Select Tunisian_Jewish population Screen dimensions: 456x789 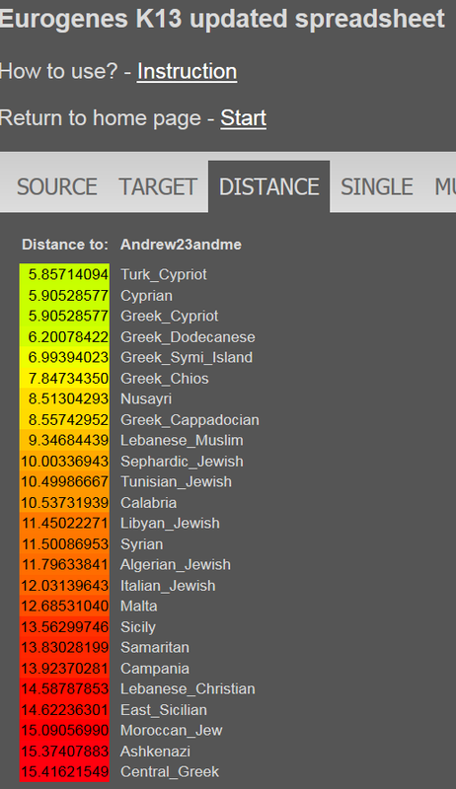(176, 481)
